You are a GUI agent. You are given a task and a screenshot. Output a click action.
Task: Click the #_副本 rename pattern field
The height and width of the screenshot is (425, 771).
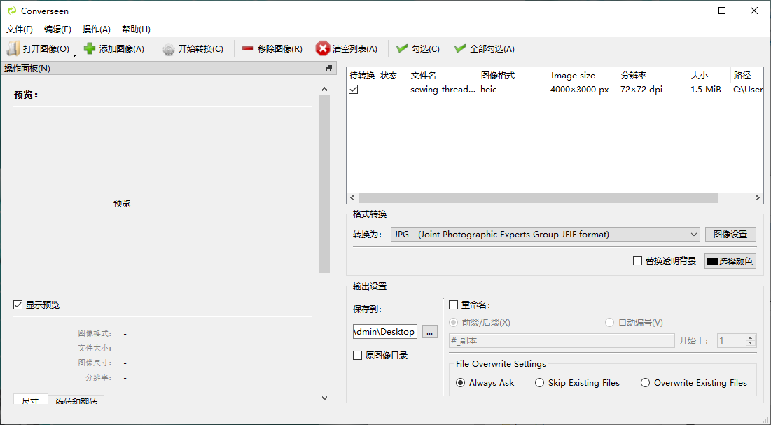click(x=560, y=340)
